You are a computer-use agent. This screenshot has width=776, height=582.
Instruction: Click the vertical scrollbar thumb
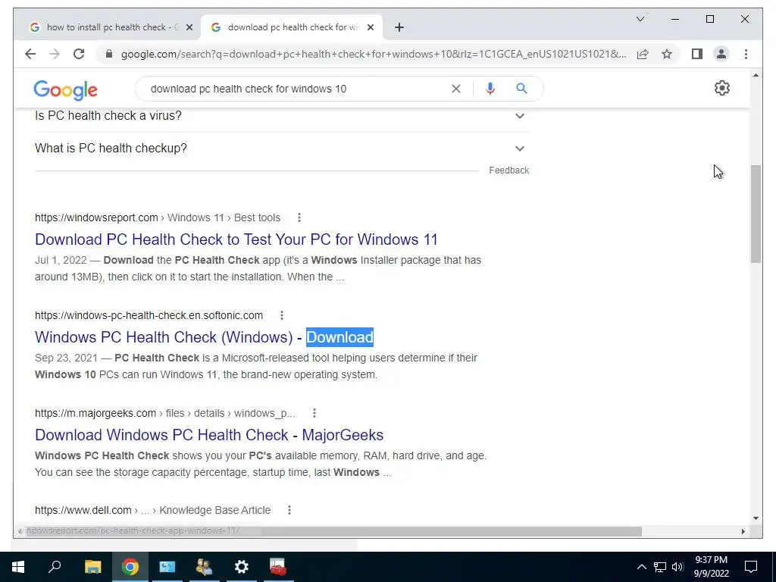coord(756,214)
